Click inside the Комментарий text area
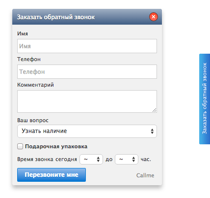The image size is (210, 198). [x=87, y=101]
